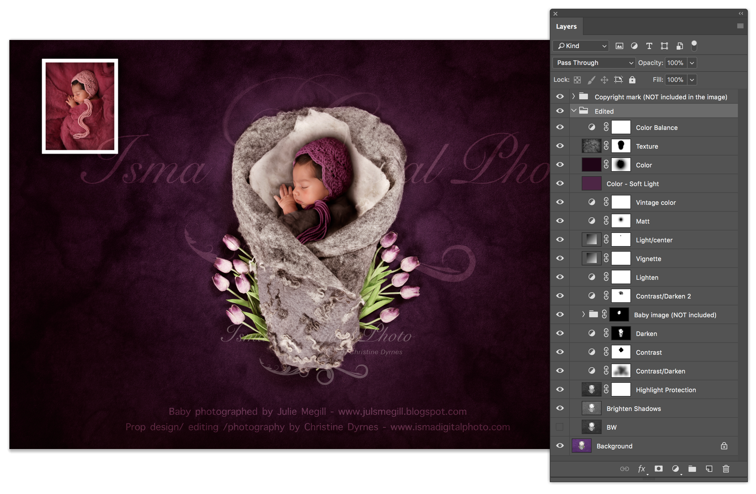This screenshot has height=494, width=756.
Task: Filter layers by shape layer icon
Action: click(x=664, y=46)
